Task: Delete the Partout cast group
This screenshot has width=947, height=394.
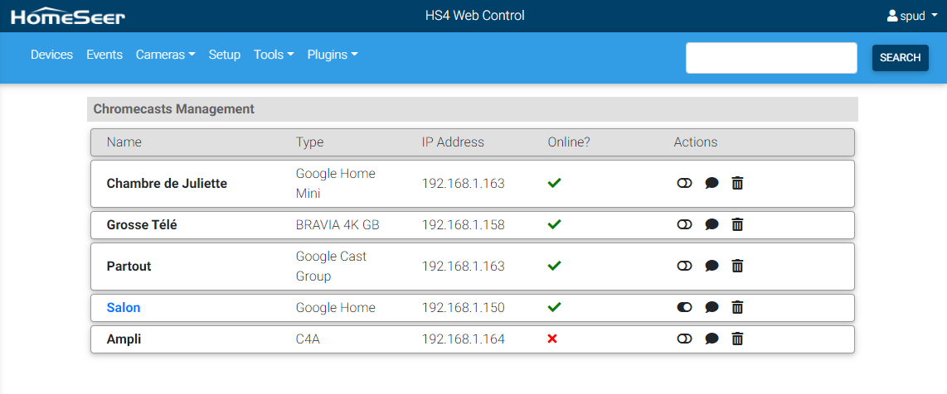Action: click(737, 267)
